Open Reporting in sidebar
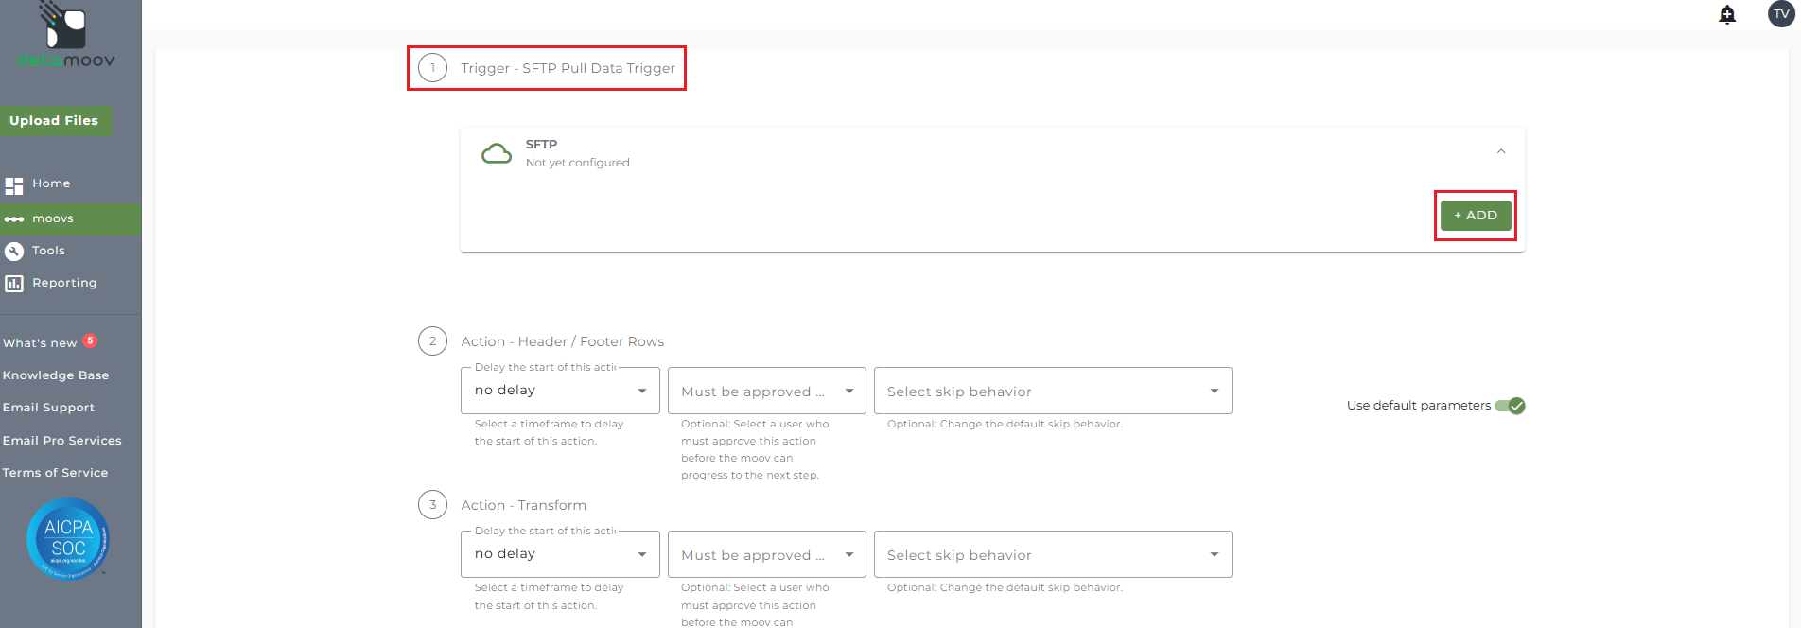This screenshot has height=628, width=1801. (64, 283)
